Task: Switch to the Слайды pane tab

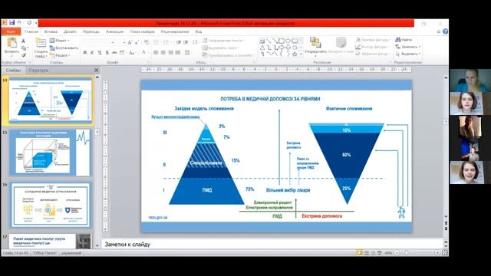Action: click(x=14, y=70)
